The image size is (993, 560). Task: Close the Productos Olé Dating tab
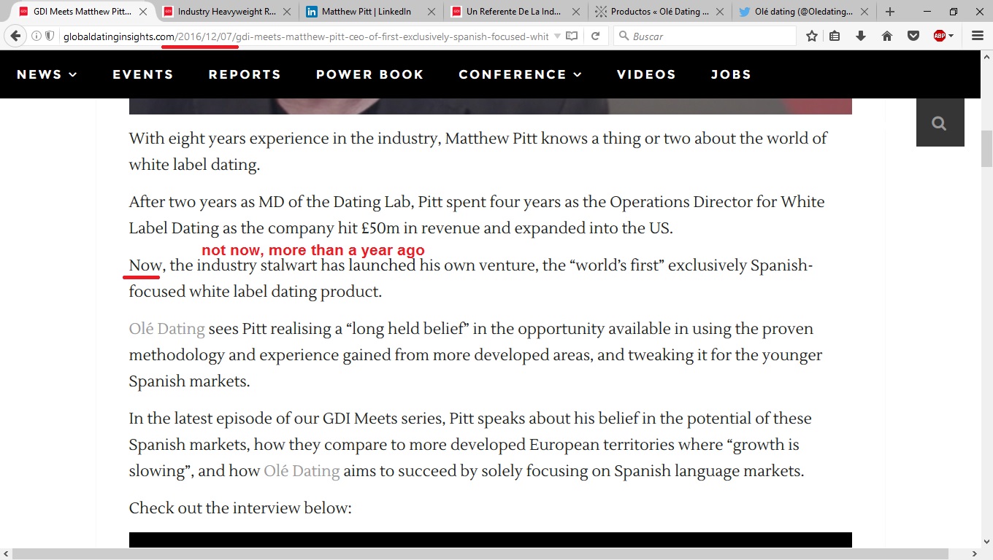[720, 12]
